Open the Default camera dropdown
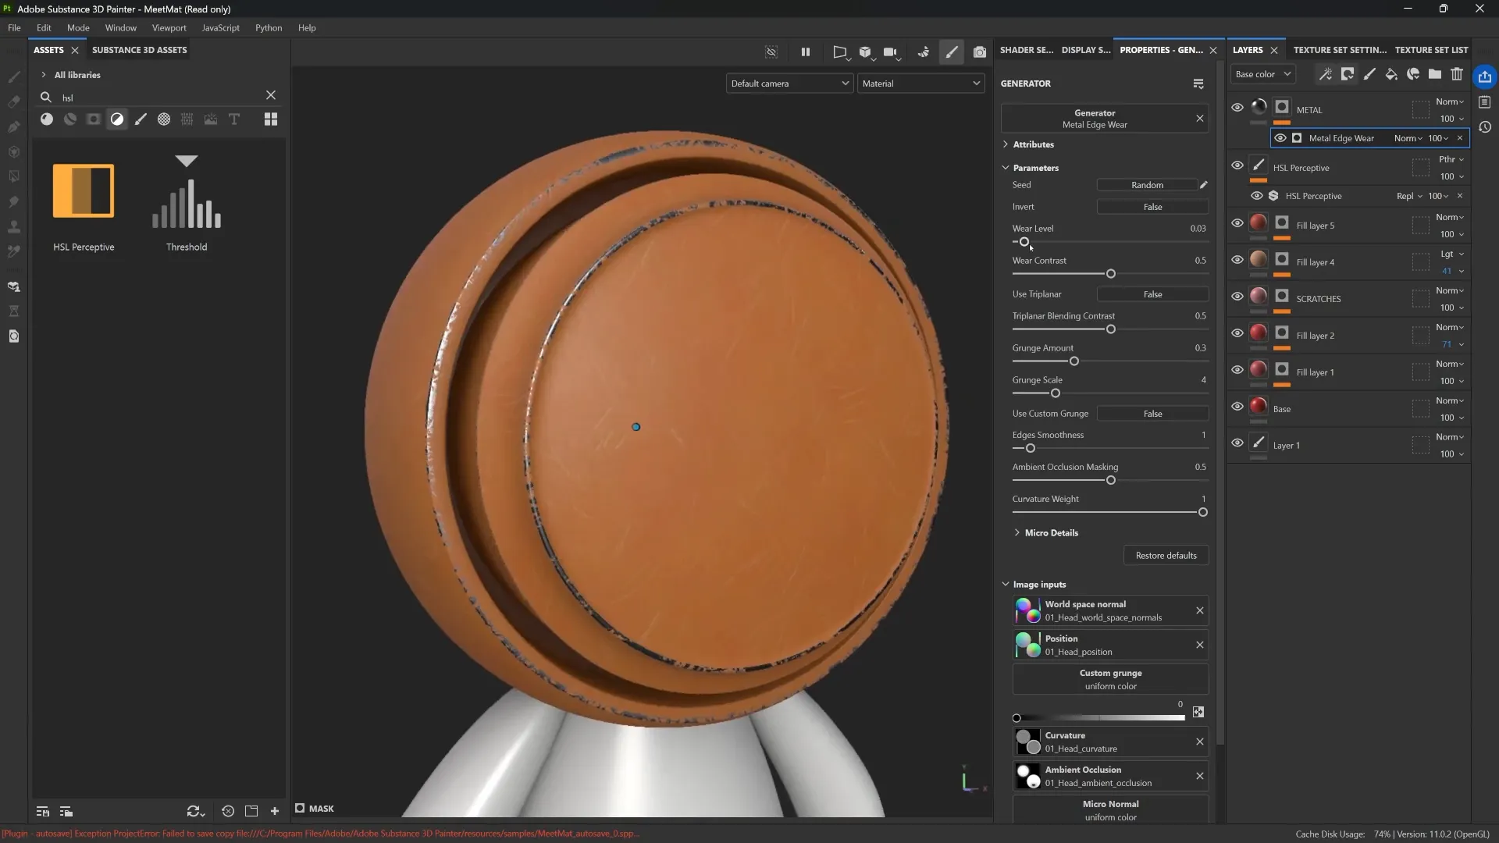Viewport: 1499px width, 843px height. [789, 84]
